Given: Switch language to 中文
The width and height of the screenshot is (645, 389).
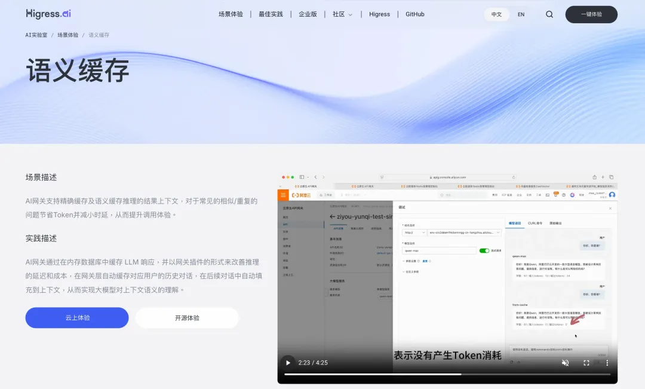Looking at the screenshot, I should coord(496,14).
